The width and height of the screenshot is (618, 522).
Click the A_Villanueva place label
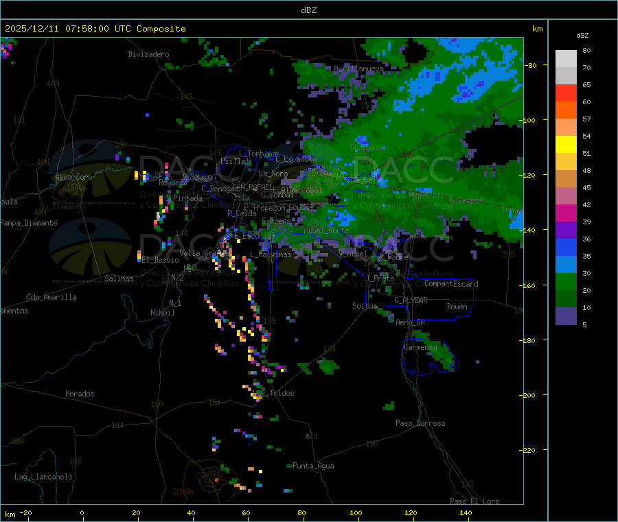358,69
